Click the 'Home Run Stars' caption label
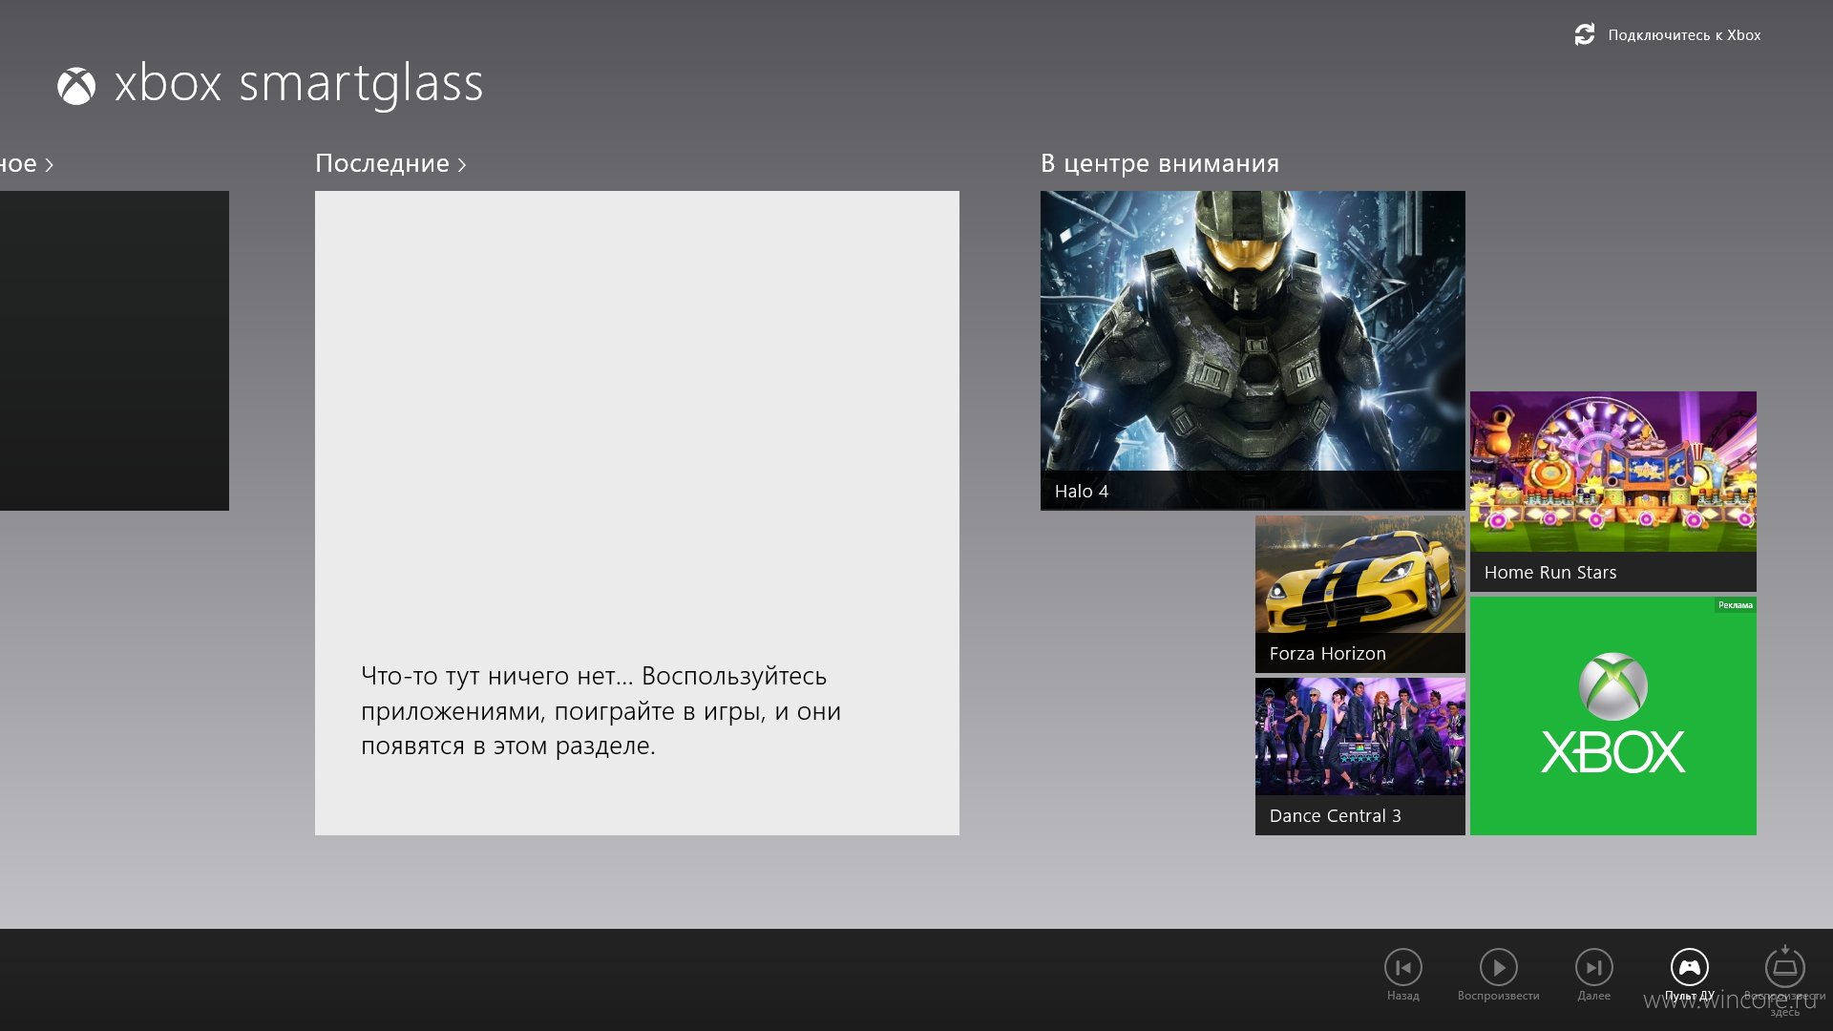Image resolution: width=1833 pixels, height=1031 pixels. (1549, 573)
